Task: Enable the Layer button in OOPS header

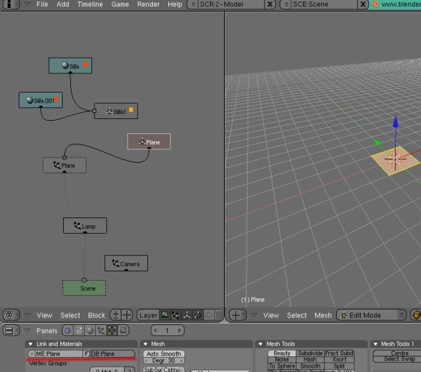Action: pos(148,315)
